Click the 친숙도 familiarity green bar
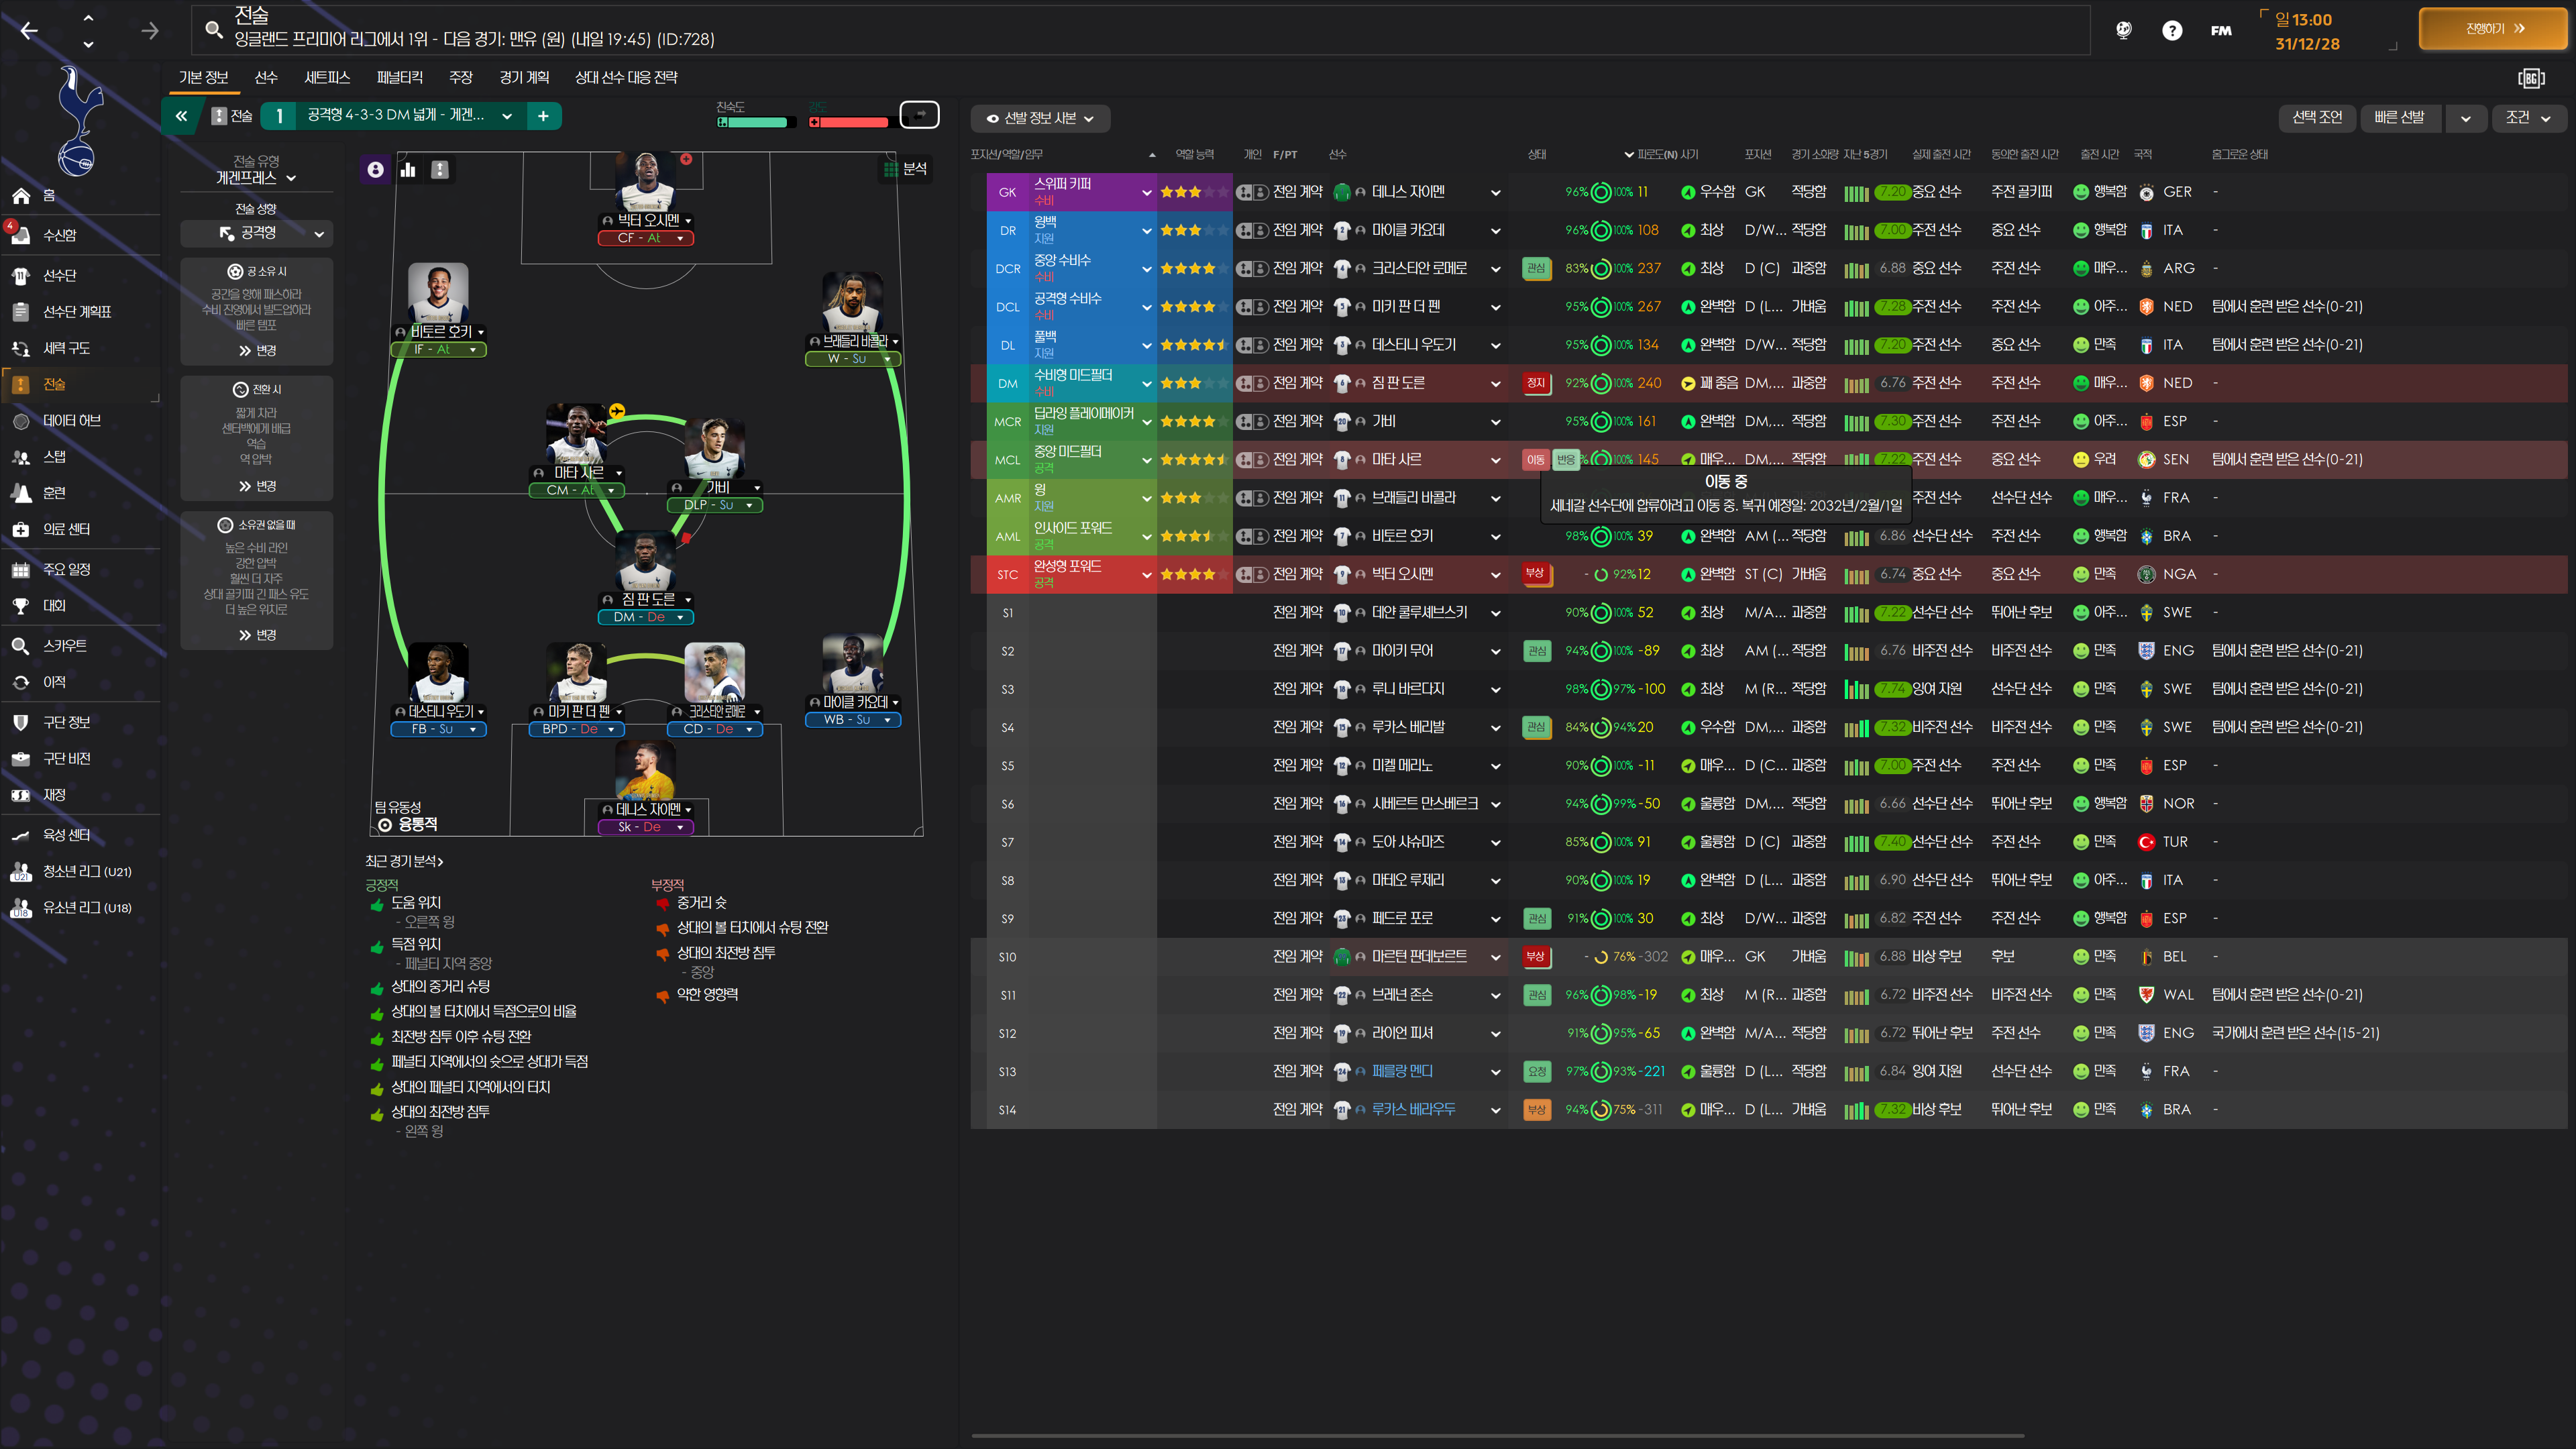 point(756,122)
